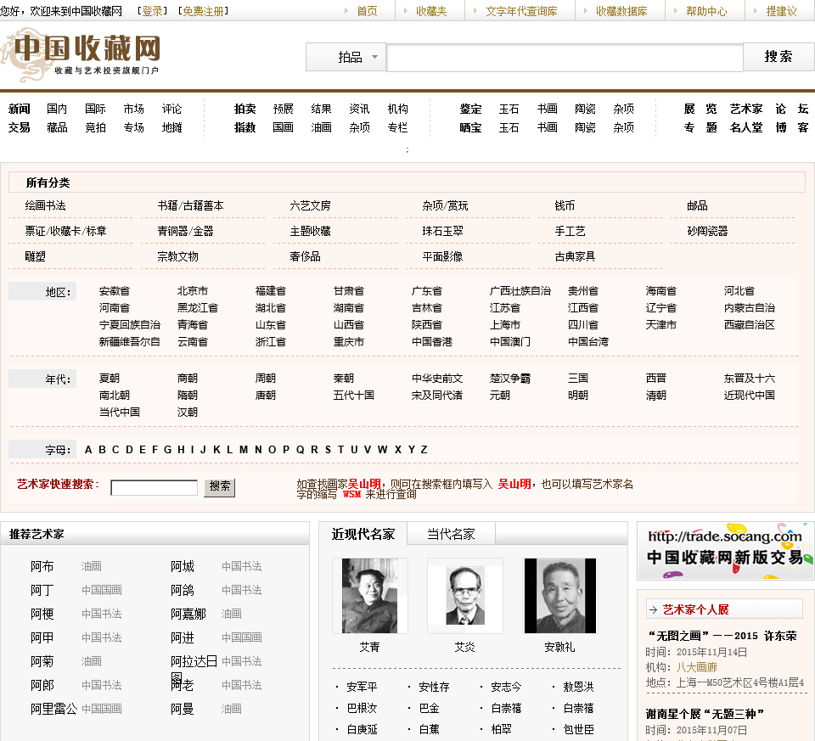The width and height of the screenshot is (815, 741).
Task: Open the 艺术家 navigation link
Action: click(746, 109)
